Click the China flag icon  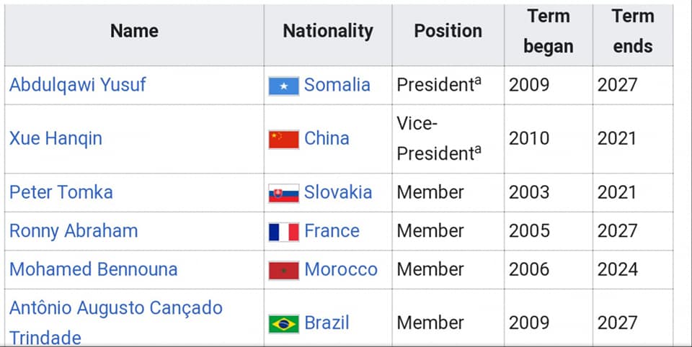click(x=283, y=139)
